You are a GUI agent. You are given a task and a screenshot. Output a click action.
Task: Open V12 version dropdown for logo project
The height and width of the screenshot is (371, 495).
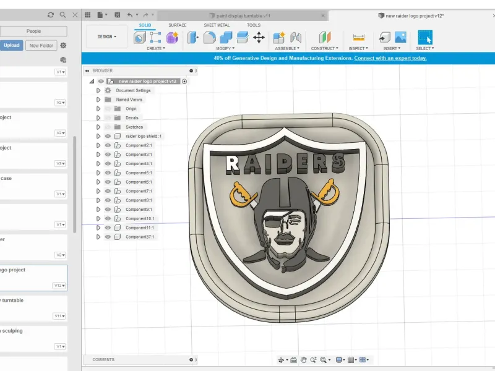coord(59,286)
